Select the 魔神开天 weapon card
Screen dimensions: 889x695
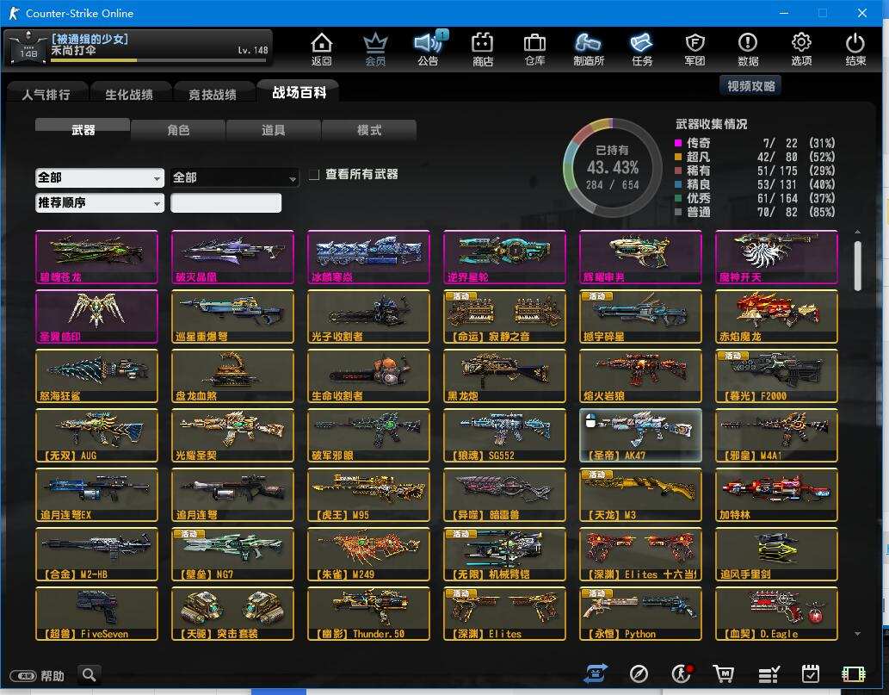(x=777, y=257)
